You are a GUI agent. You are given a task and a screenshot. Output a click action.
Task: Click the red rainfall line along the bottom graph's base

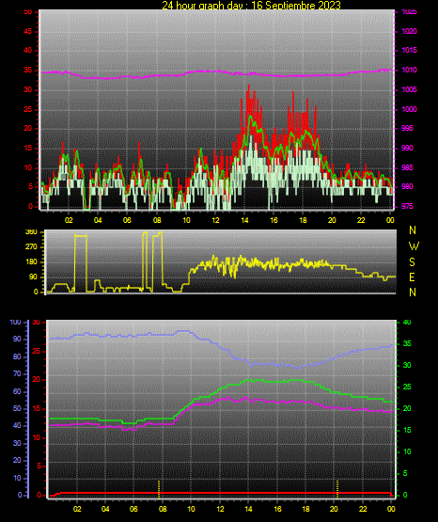(x=221, y=493)
